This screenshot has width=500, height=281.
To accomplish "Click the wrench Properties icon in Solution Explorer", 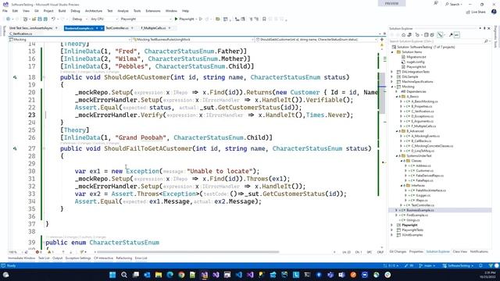I will 451,34.
